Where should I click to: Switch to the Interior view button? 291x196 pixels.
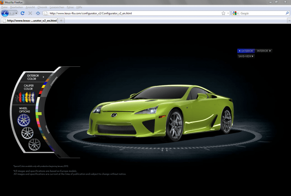[263, 51]
